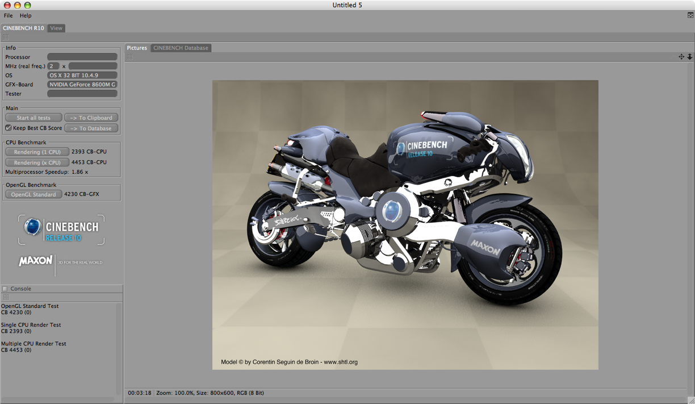Send results with the To Database button
Image resolution: width=695 pixels, height=404 pixels.
(91, 128)
